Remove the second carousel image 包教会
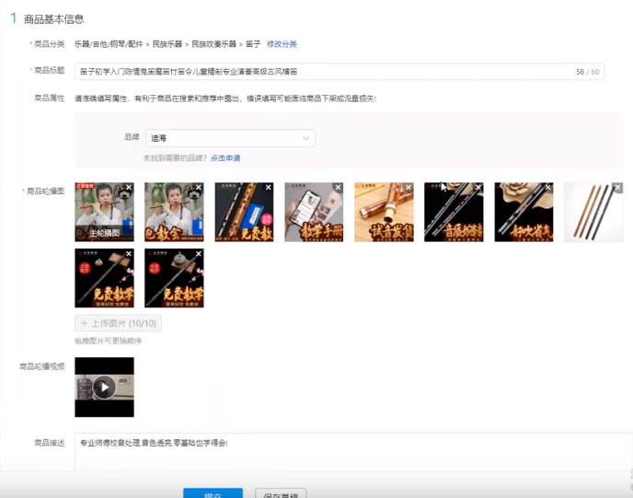This screenshot has height=498, width=633. click(199, 188)
